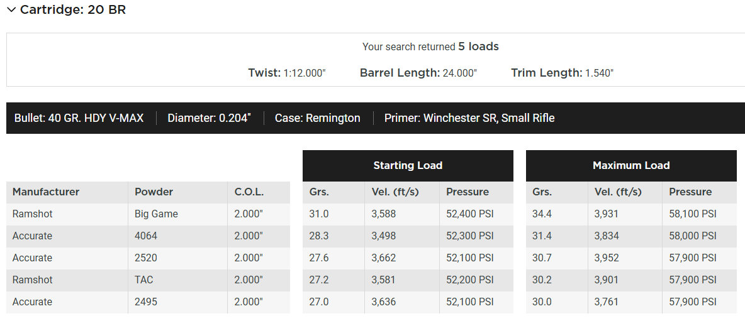The width and height of the screenshot is (745, 321).
Task: Click the Cartridge: 20 BR heading
Action: coord(73,10)
